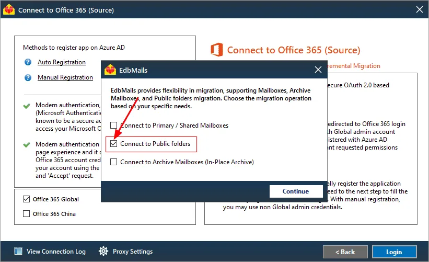Click the 'Connect to Office 365 (Source)' orange heading

[x=294, y=50]
